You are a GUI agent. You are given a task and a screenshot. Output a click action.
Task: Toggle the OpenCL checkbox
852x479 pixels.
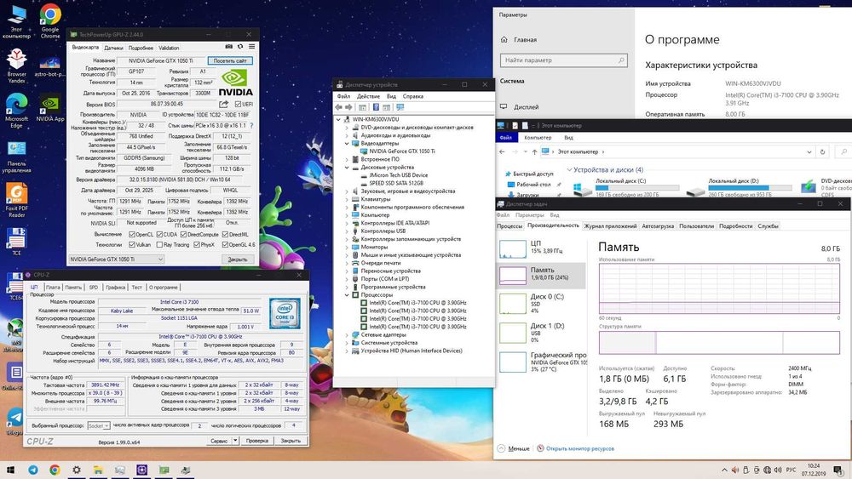point(132,234)
